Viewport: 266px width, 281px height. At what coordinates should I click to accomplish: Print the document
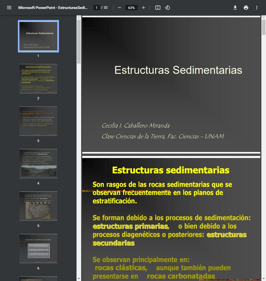click(246, 7)
